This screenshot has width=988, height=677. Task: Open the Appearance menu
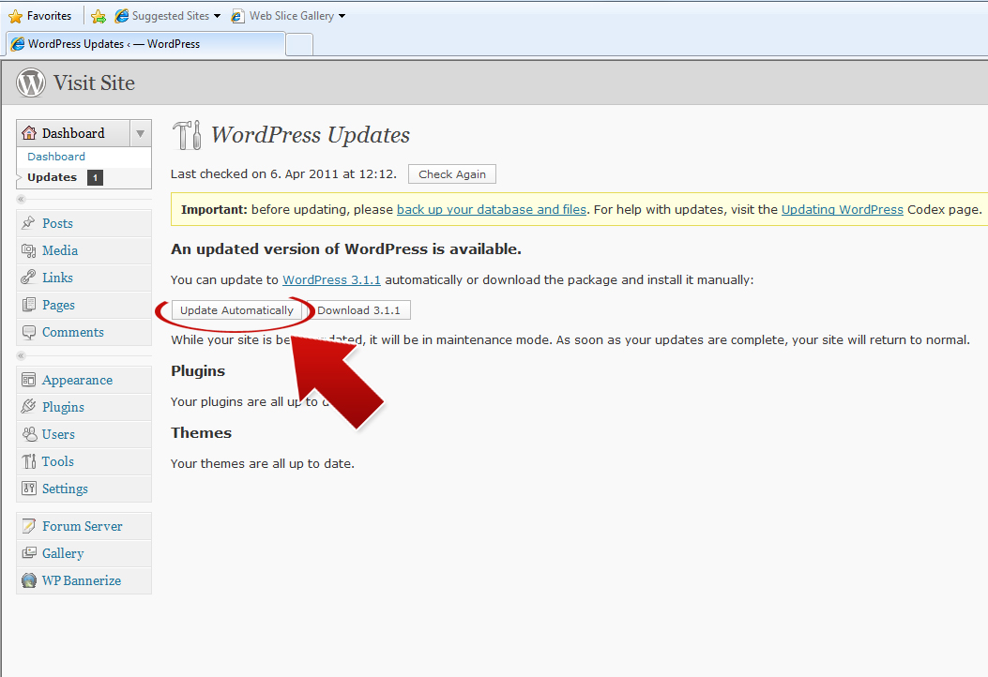coord(78,380)
